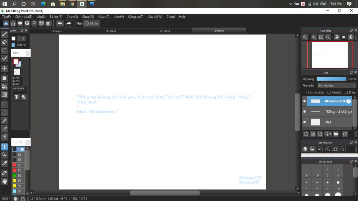
Task: Open the Cloud menu
Action: (x=171, y=17)
